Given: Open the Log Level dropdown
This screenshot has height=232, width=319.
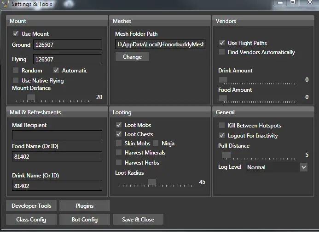Looking at the screenshot, I should click(303, 167).
